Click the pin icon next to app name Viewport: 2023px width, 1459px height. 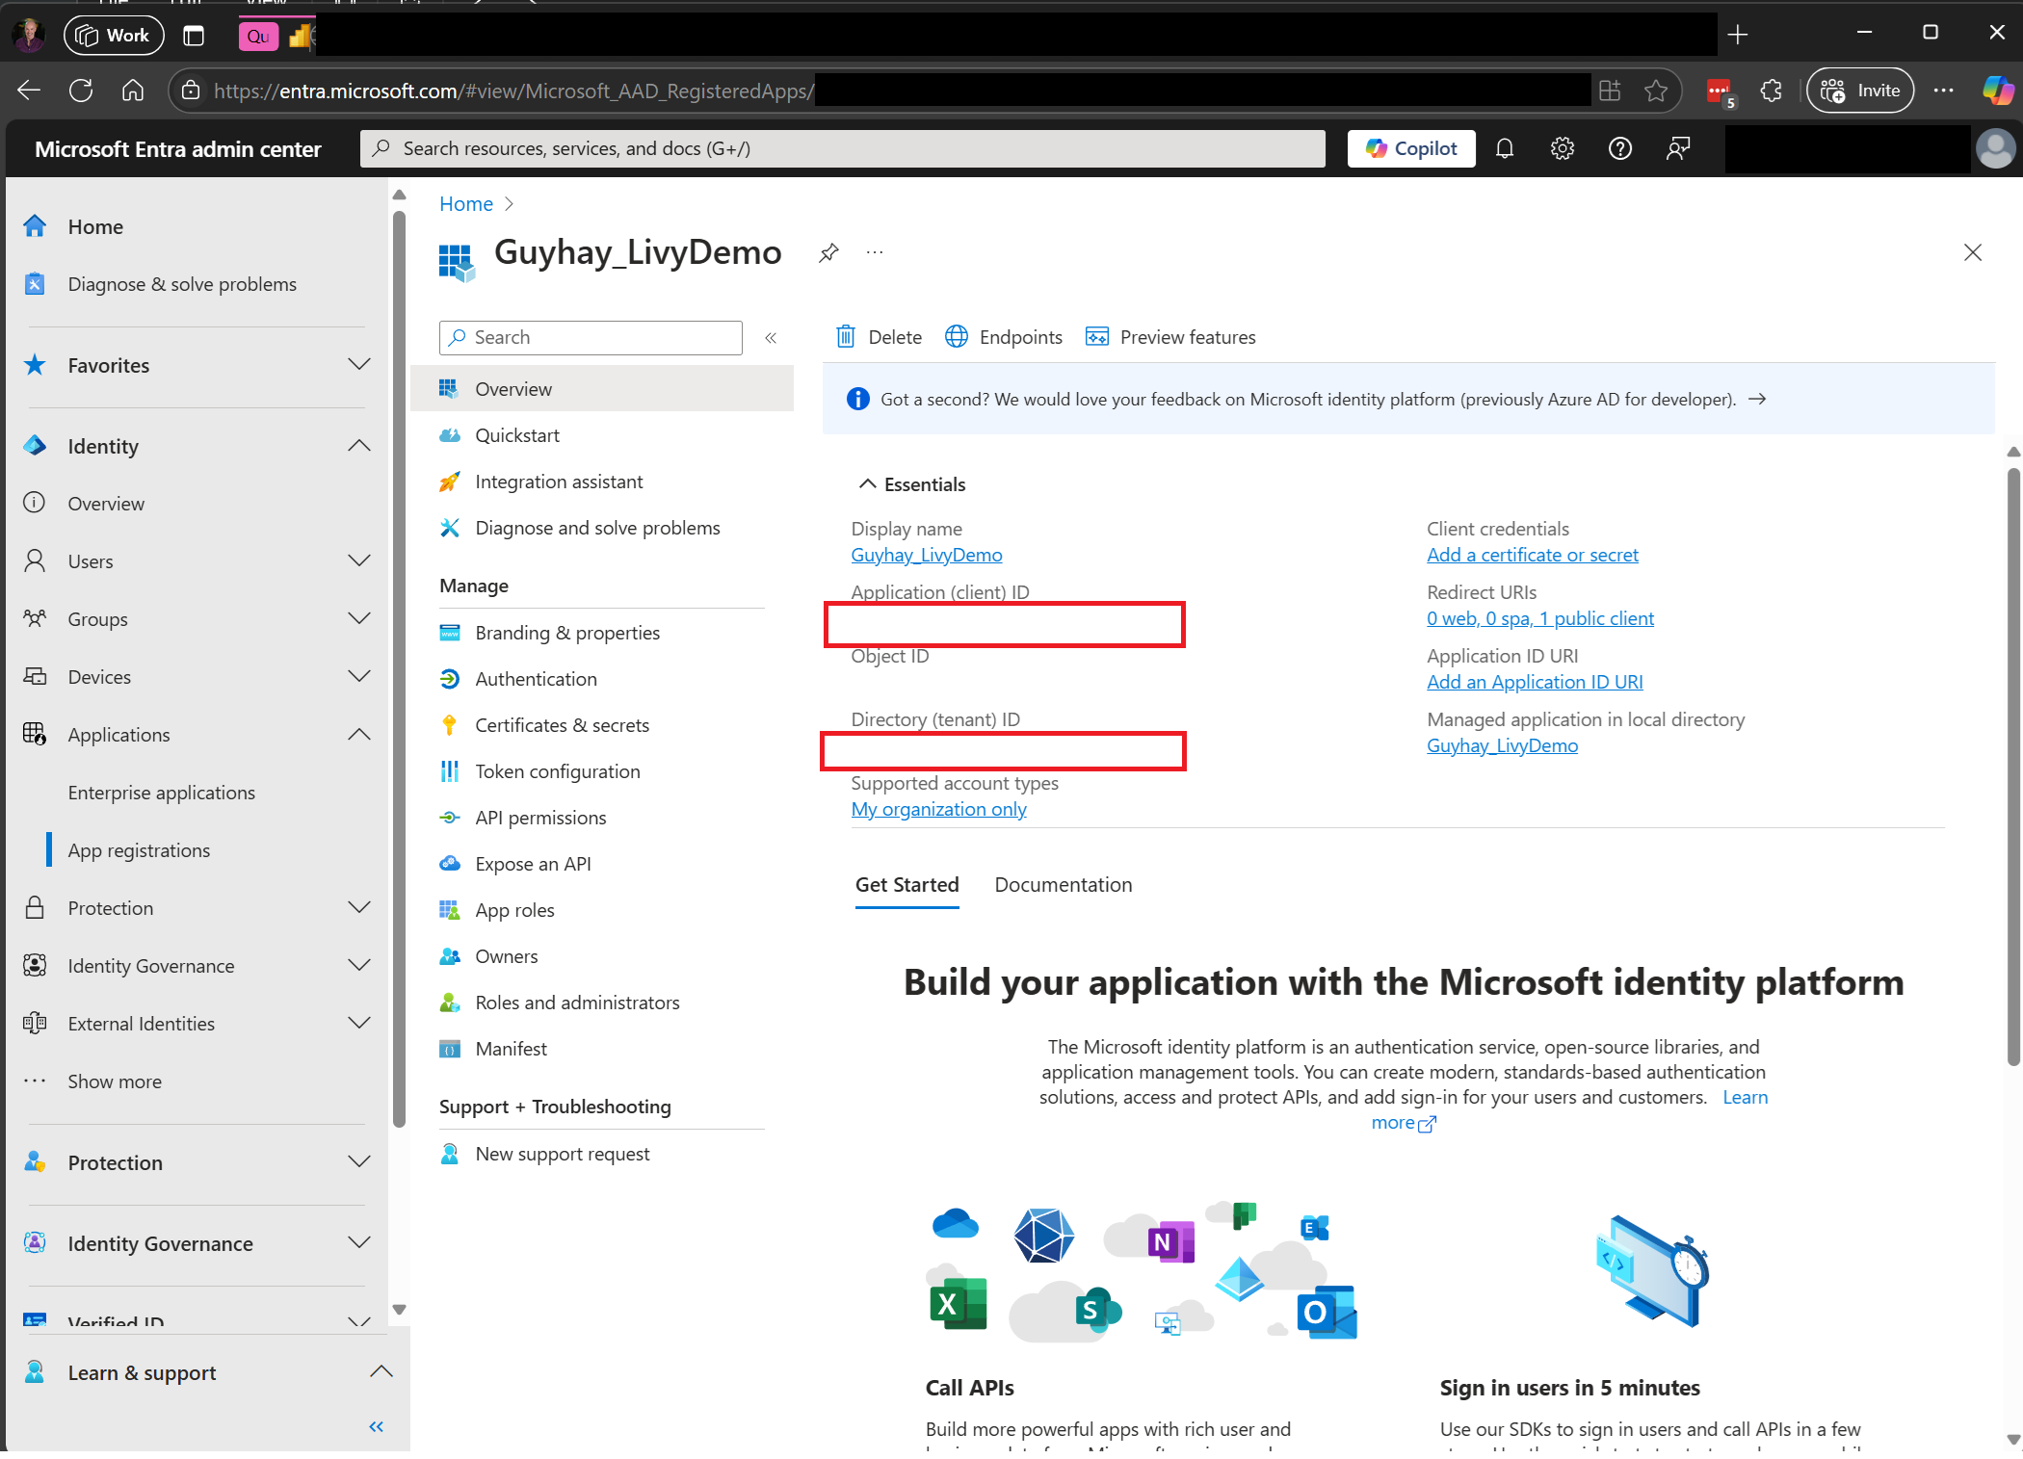(828, 253)
